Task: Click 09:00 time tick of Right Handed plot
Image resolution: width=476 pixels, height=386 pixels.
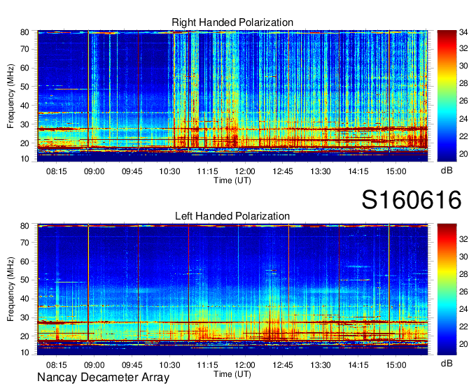Action: [x=94, y=171]
